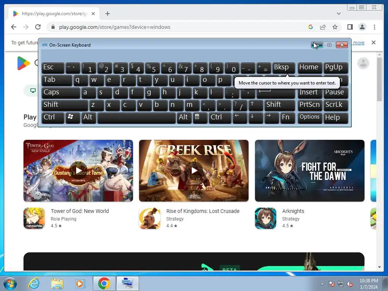Open the Play Store account avatar

(x=363, y=63)
